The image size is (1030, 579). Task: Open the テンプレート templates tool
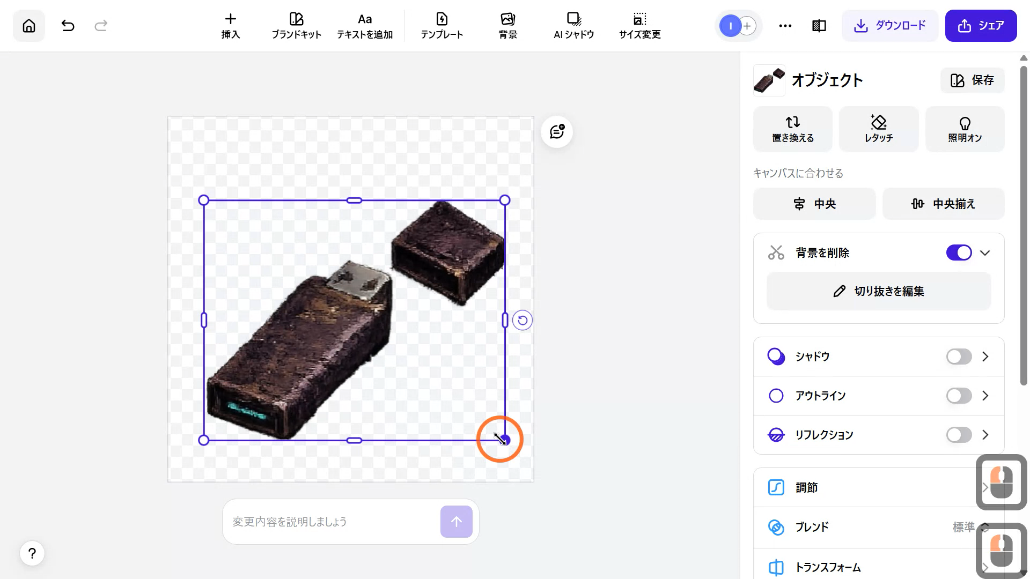point(442,26)
